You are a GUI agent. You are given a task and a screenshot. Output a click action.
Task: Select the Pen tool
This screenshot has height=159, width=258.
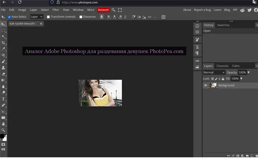(x=3, y=105)
